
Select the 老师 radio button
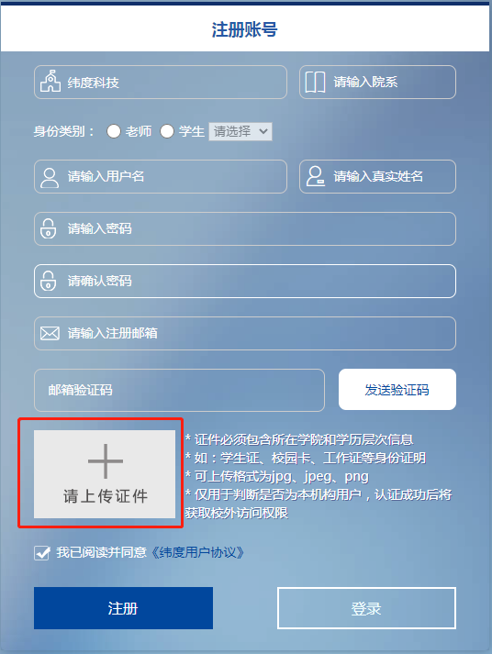[x=114, y=131]
